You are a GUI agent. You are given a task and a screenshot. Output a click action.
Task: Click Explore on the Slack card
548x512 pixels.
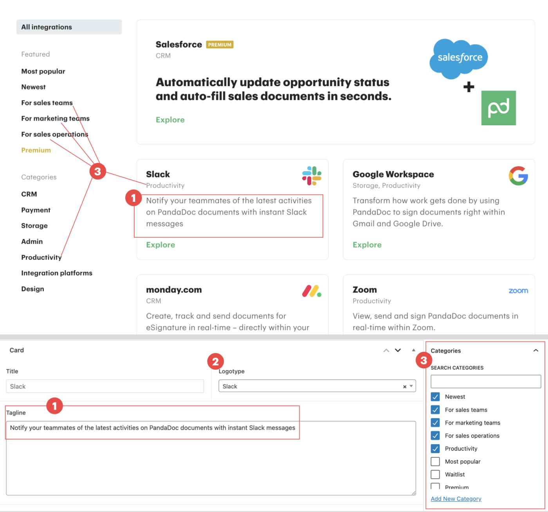tap(160, 245)
